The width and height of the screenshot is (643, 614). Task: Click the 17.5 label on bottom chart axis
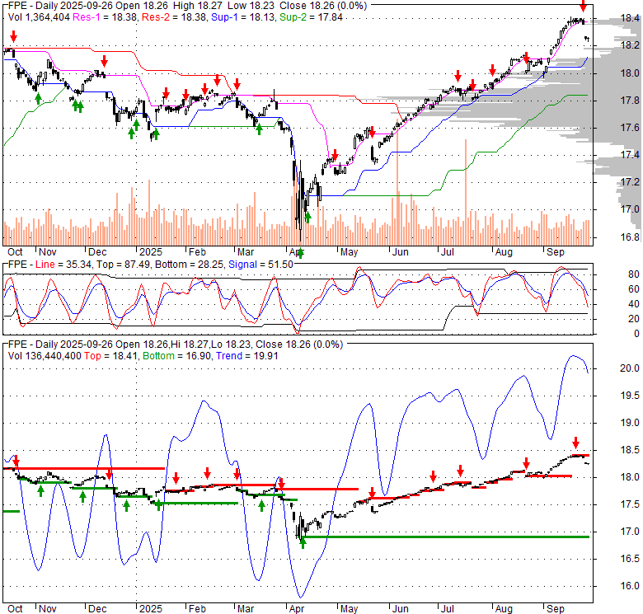click(630, 504)
